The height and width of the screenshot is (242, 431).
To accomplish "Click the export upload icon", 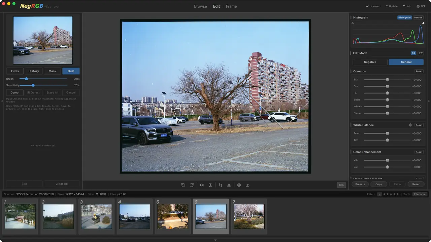I will coord(247,185).
